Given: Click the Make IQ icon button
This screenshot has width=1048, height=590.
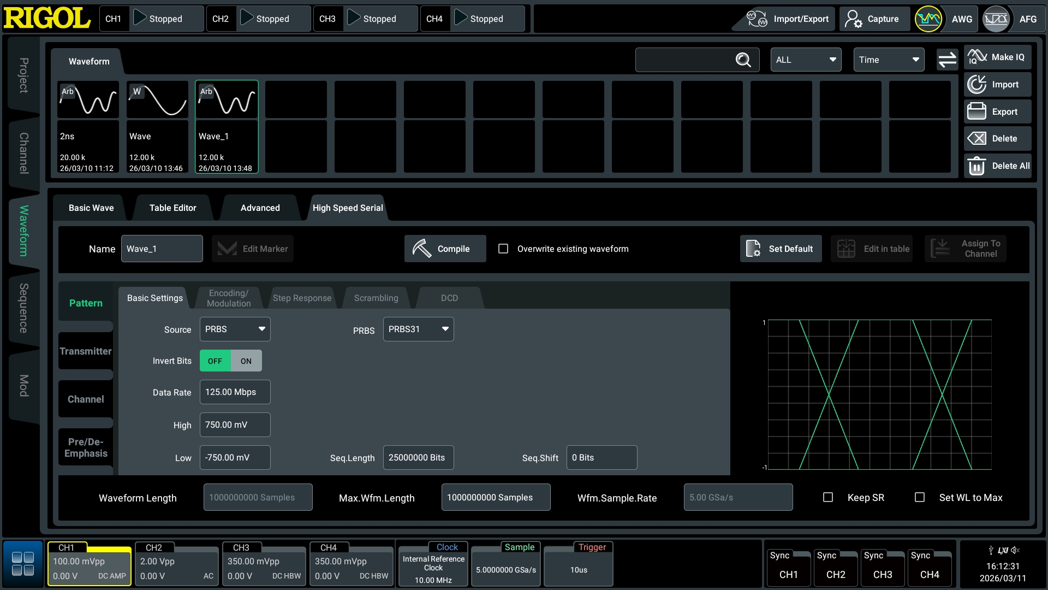Looking at the screenshot, I should (x=977, y=57).
